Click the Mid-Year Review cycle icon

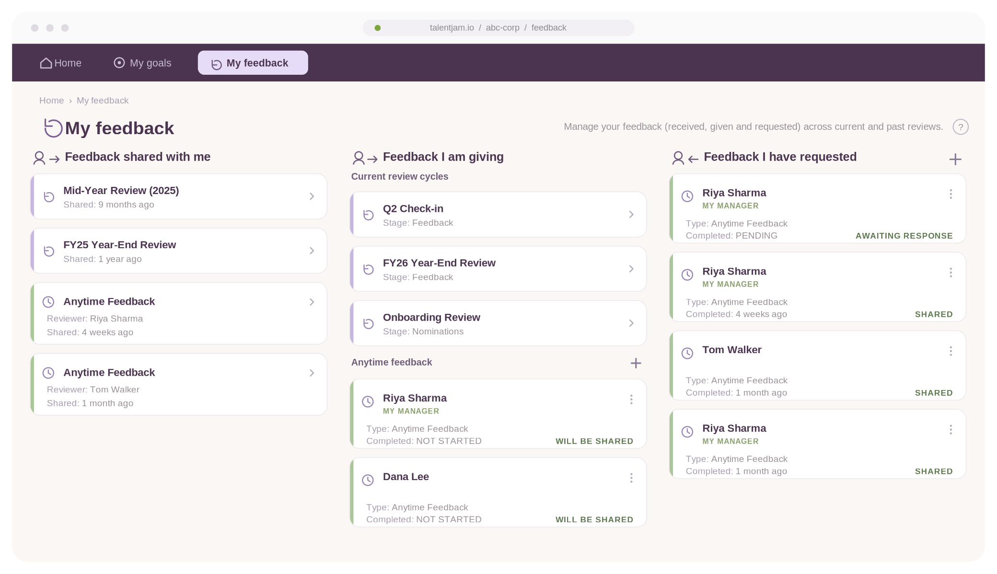(x=49, y=197)
